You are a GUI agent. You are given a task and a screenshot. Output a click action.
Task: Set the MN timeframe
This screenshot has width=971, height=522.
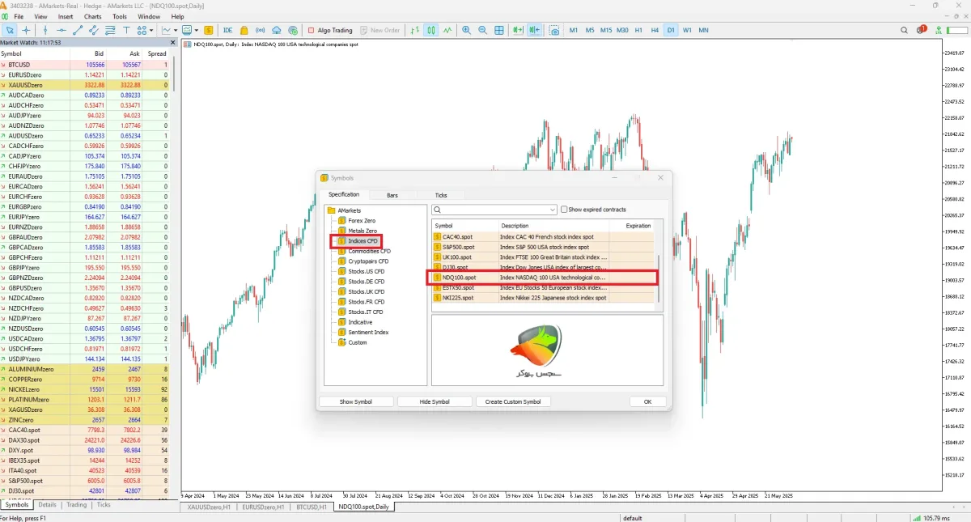coord(703,30)
